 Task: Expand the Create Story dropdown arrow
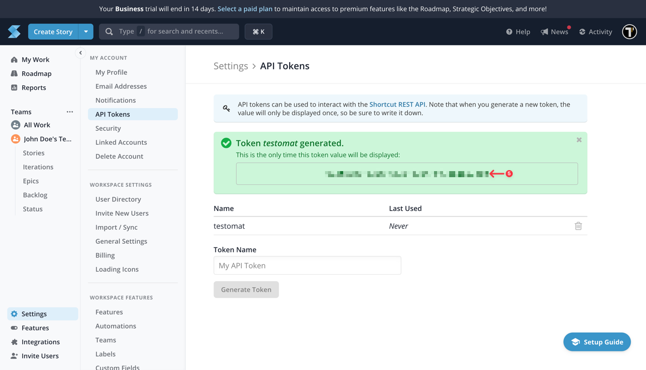[x=86, y=31]
